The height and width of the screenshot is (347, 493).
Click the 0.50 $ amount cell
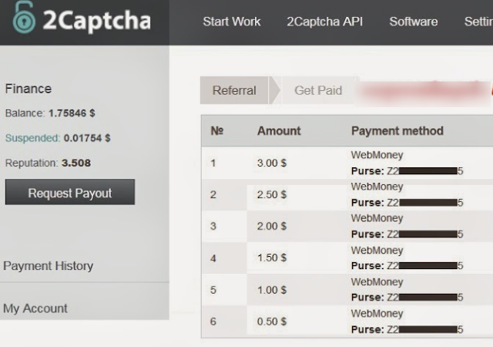[272, 322]
